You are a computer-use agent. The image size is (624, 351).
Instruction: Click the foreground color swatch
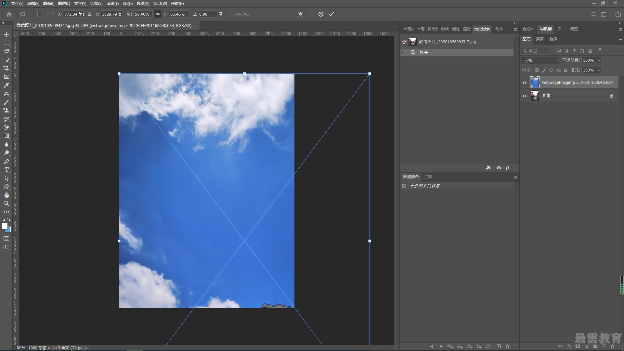click(x=4, y=226)
